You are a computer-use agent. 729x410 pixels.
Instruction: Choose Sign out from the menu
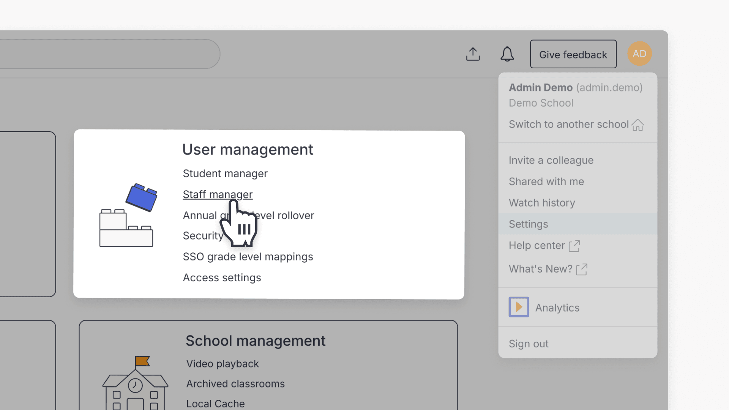pos(528,344)
